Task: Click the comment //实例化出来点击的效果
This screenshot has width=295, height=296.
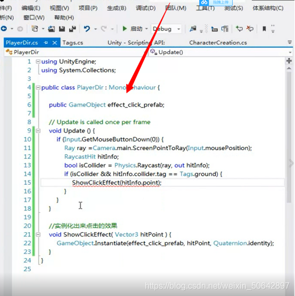Action: [x=83, y=226]
